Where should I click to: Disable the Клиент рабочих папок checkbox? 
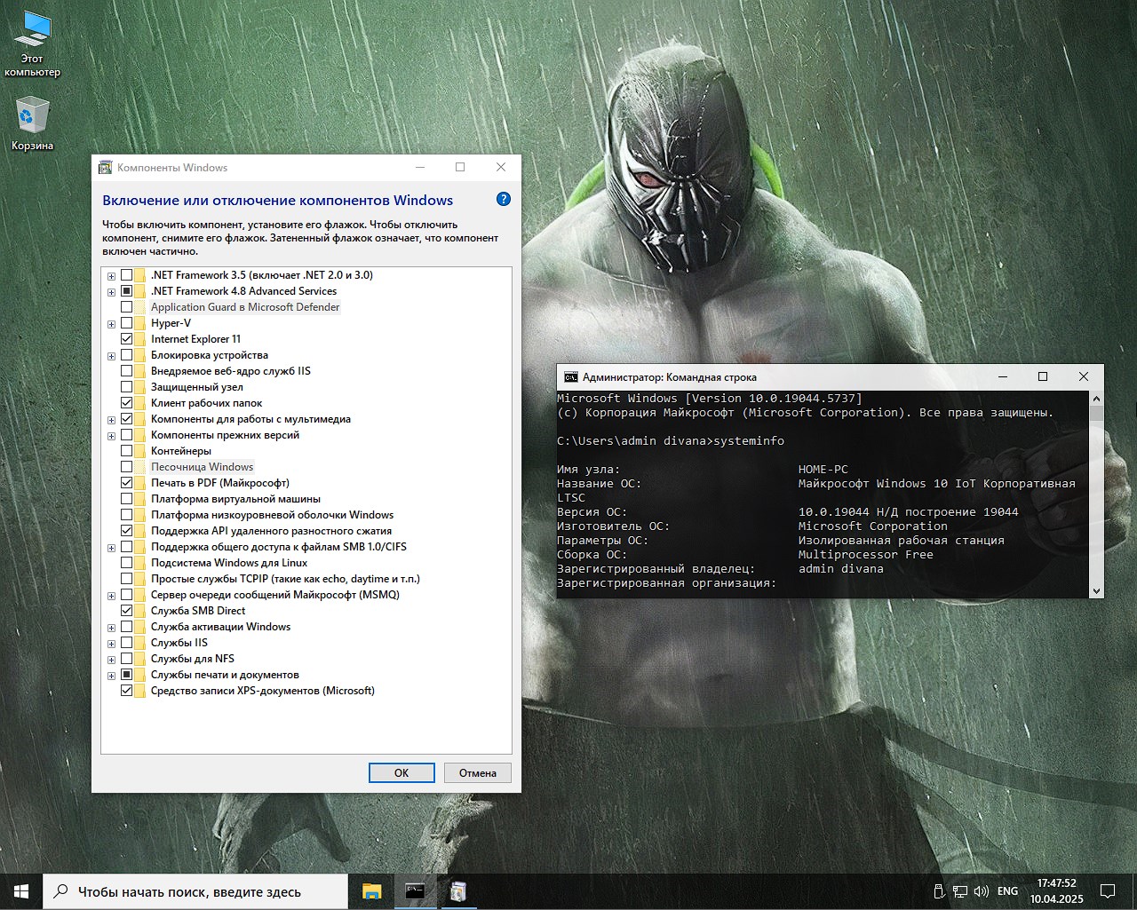(126, 403)
